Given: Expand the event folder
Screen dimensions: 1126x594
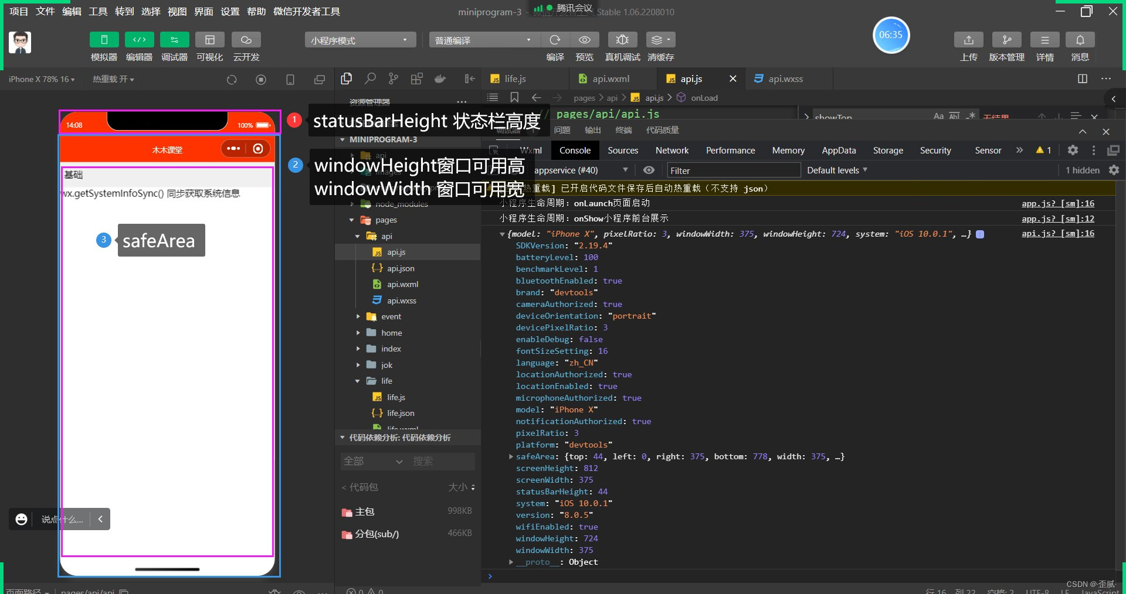Looking at the screenshot, I should 358,316.
